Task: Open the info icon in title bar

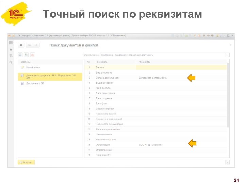Action: 217,36
